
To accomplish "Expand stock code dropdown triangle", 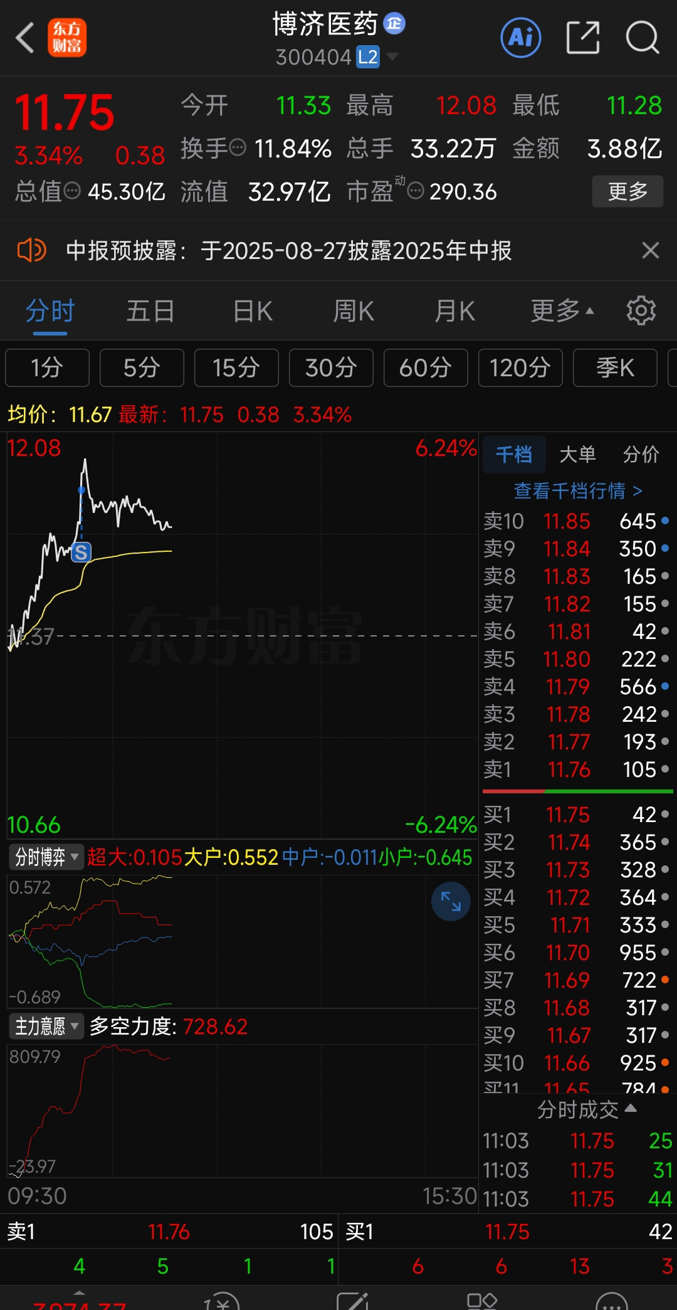I will tap(393, 57).
